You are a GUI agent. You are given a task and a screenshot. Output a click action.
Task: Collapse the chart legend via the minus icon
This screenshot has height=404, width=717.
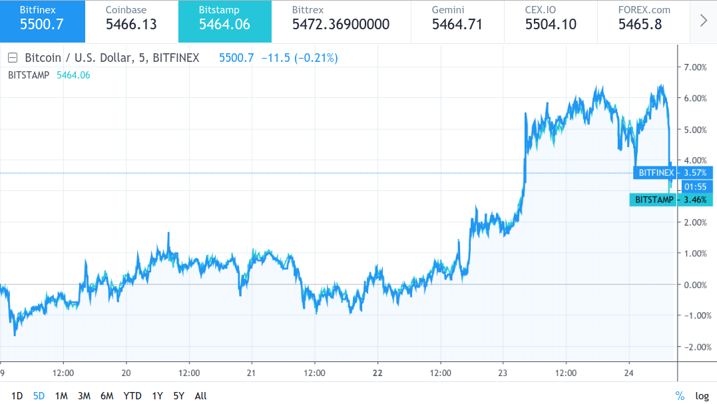click(11, 58)
